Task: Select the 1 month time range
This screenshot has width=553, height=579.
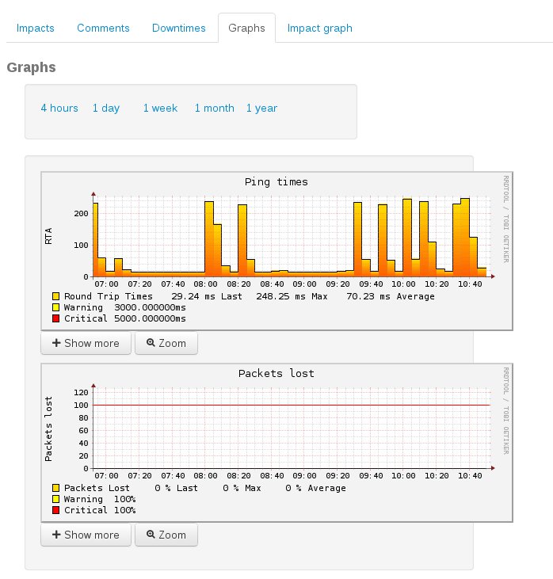Action: (215, 108)
